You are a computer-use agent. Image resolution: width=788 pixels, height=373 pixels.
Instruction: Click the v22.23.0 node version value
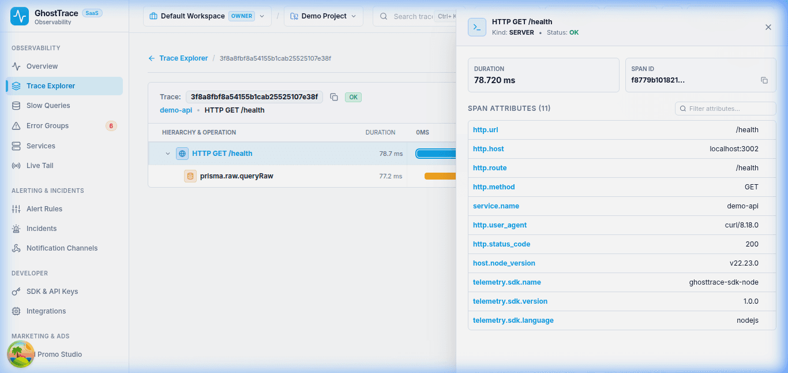744,263
